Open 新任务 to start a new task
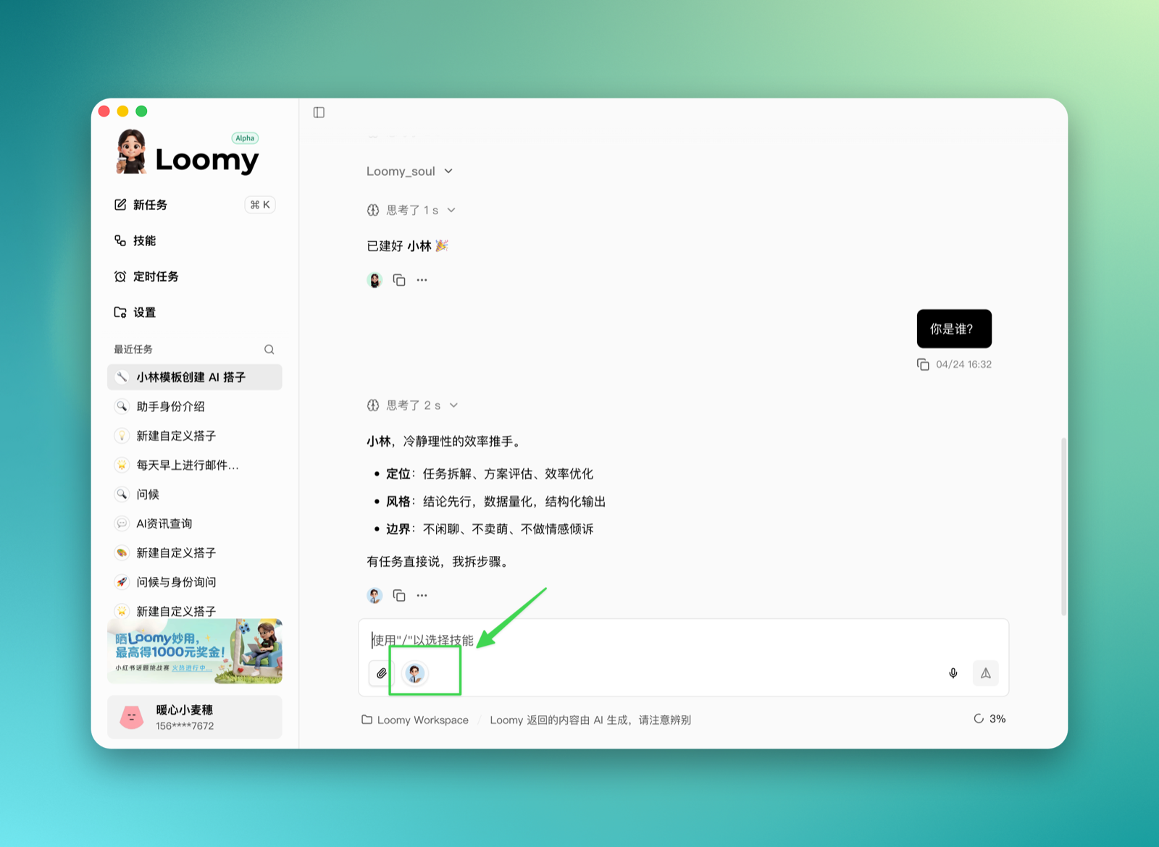1159x847 pixels. [x=194, y=205]
